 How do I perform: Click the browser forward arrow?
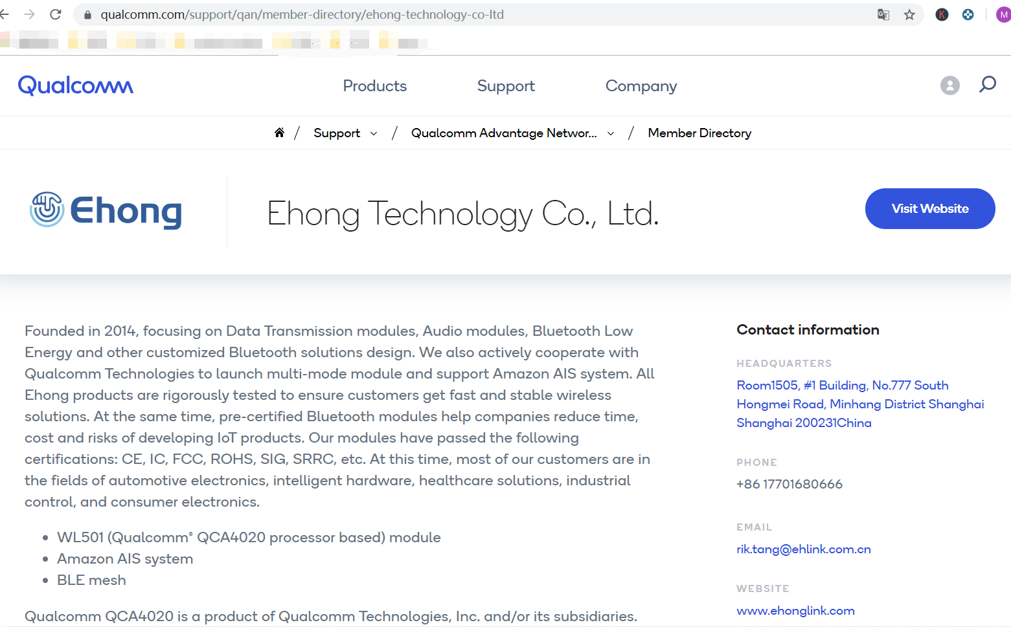click(29, 14)
